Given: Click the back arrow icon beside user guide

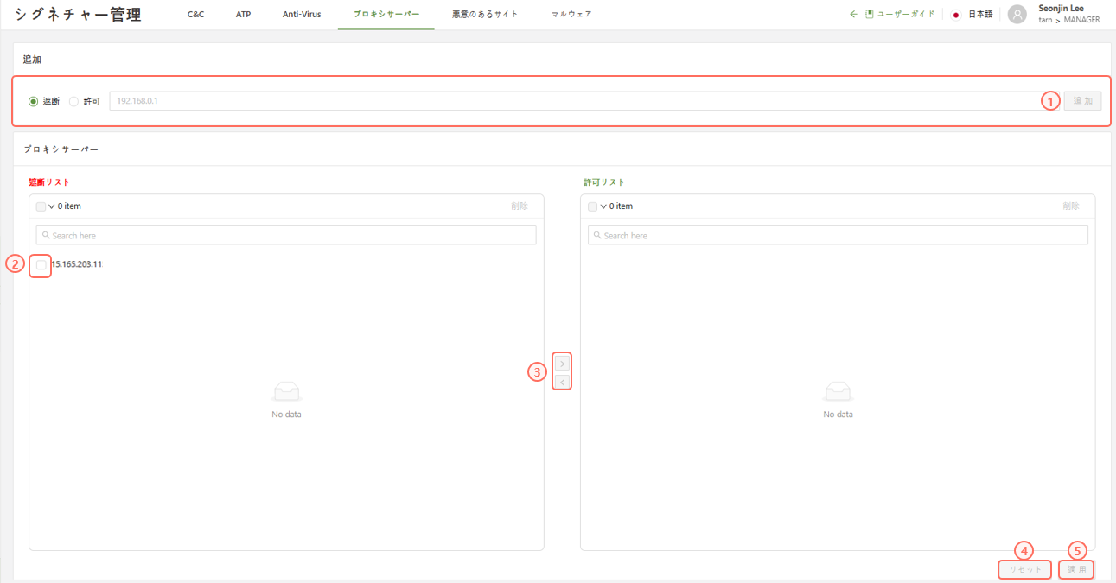Looking at the screenshot, I should click(853, 15).
